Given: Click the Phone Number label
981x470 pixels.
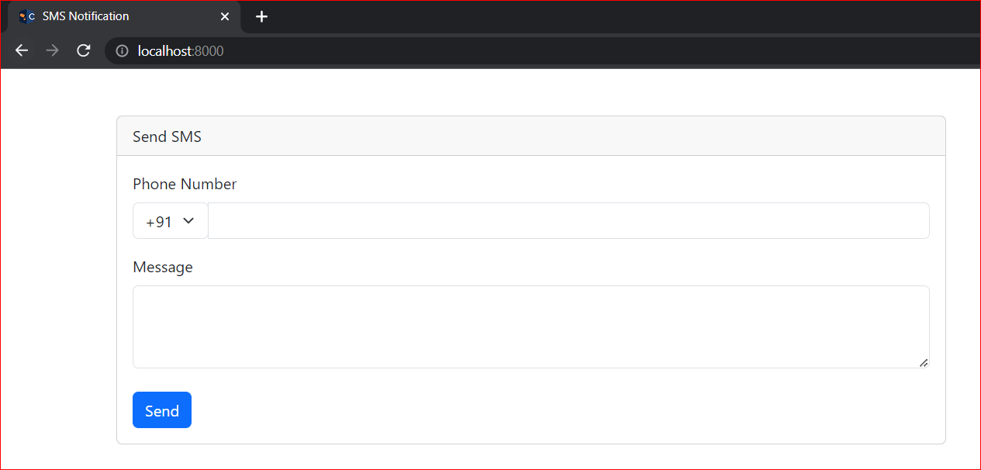Looking at the screenshot, I should (185, 184).
